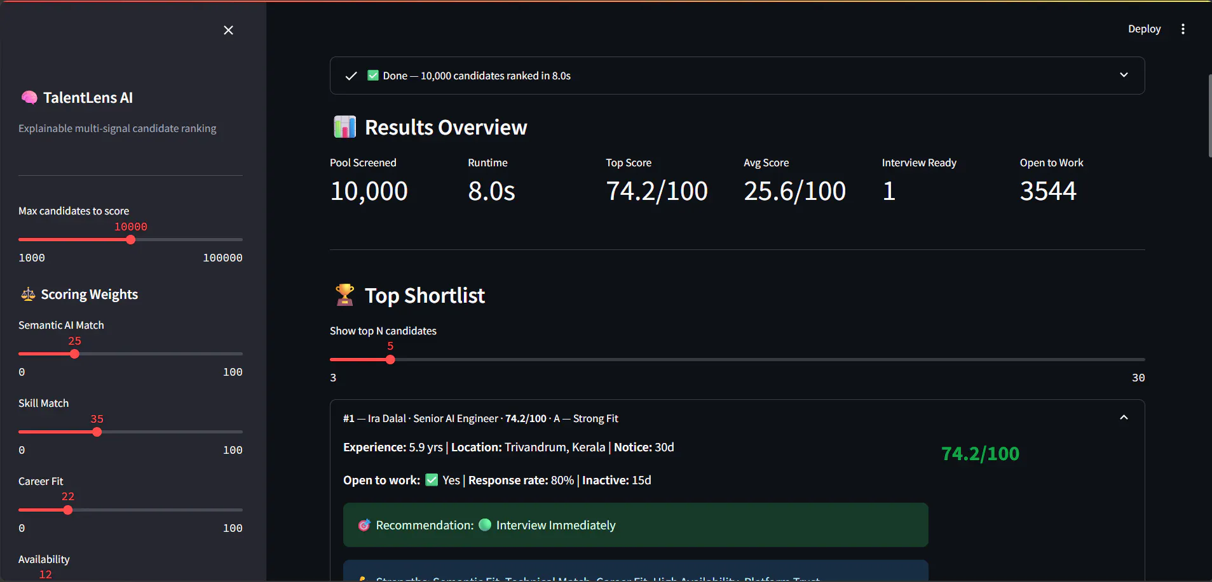Click the Runtime value 8.0s
Viewport: 1212px width, 582px height.
click(x=491, y=191)
